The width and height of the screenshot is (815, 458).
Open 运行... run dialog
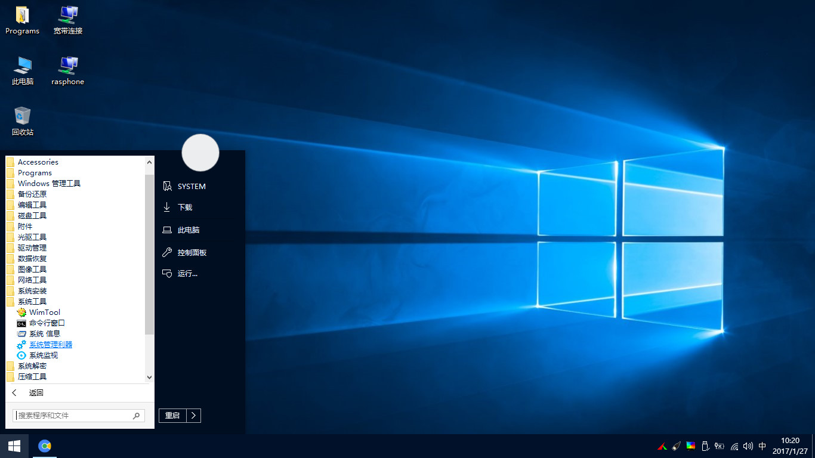click(187, 273)
